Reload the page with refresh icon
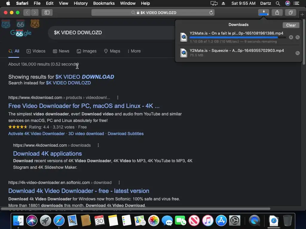Screen dimensions: 306x229 pos(211,13)
